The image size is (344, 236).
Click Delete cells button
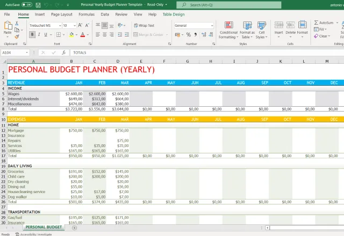[290, 29]
